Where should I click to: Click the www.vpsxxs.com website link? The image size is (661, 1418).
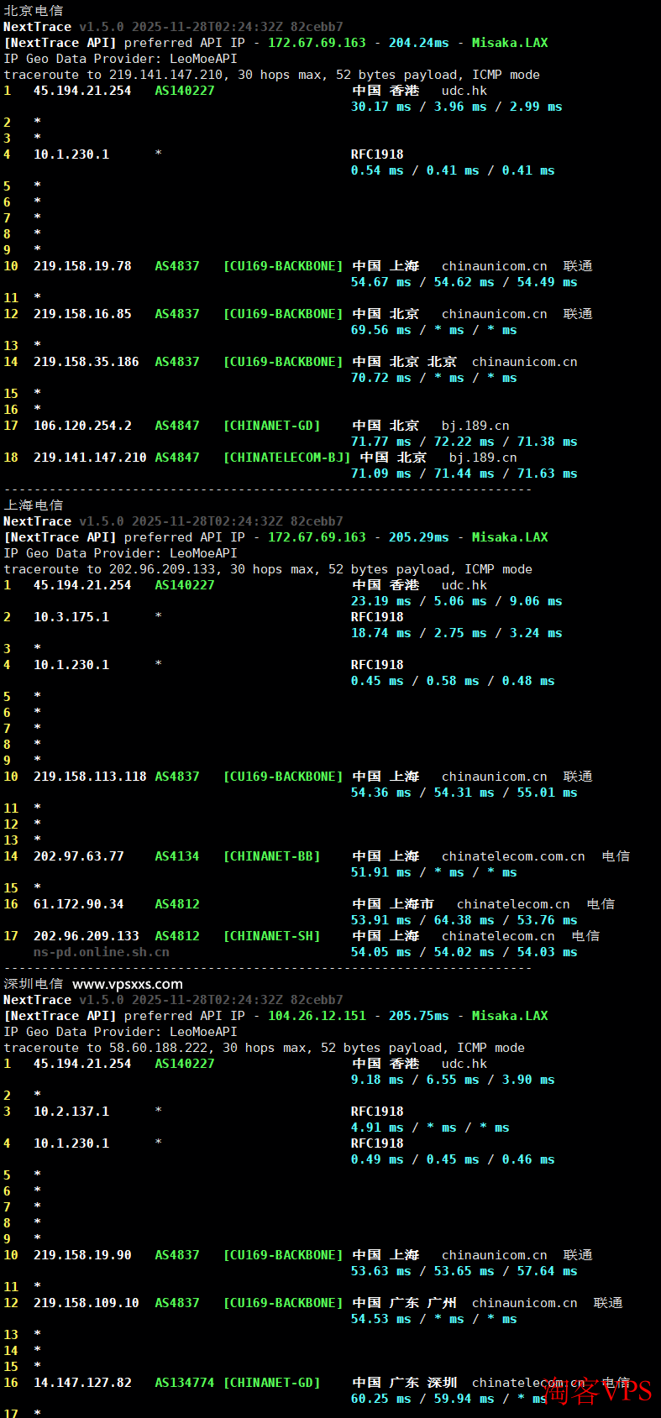tap(127, 984)
